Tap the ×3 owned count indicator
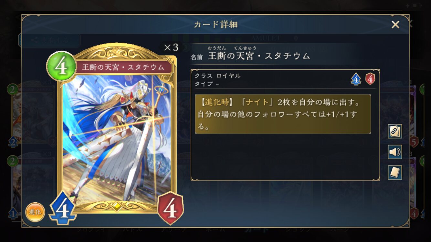 pos(171,47)
